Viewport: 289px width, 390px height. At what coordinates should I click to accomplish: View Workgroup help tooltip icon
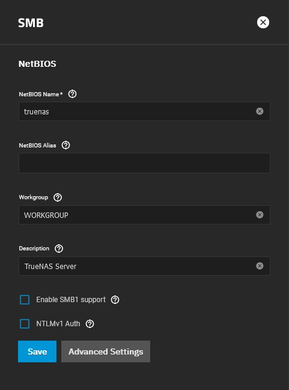point(58,197)
